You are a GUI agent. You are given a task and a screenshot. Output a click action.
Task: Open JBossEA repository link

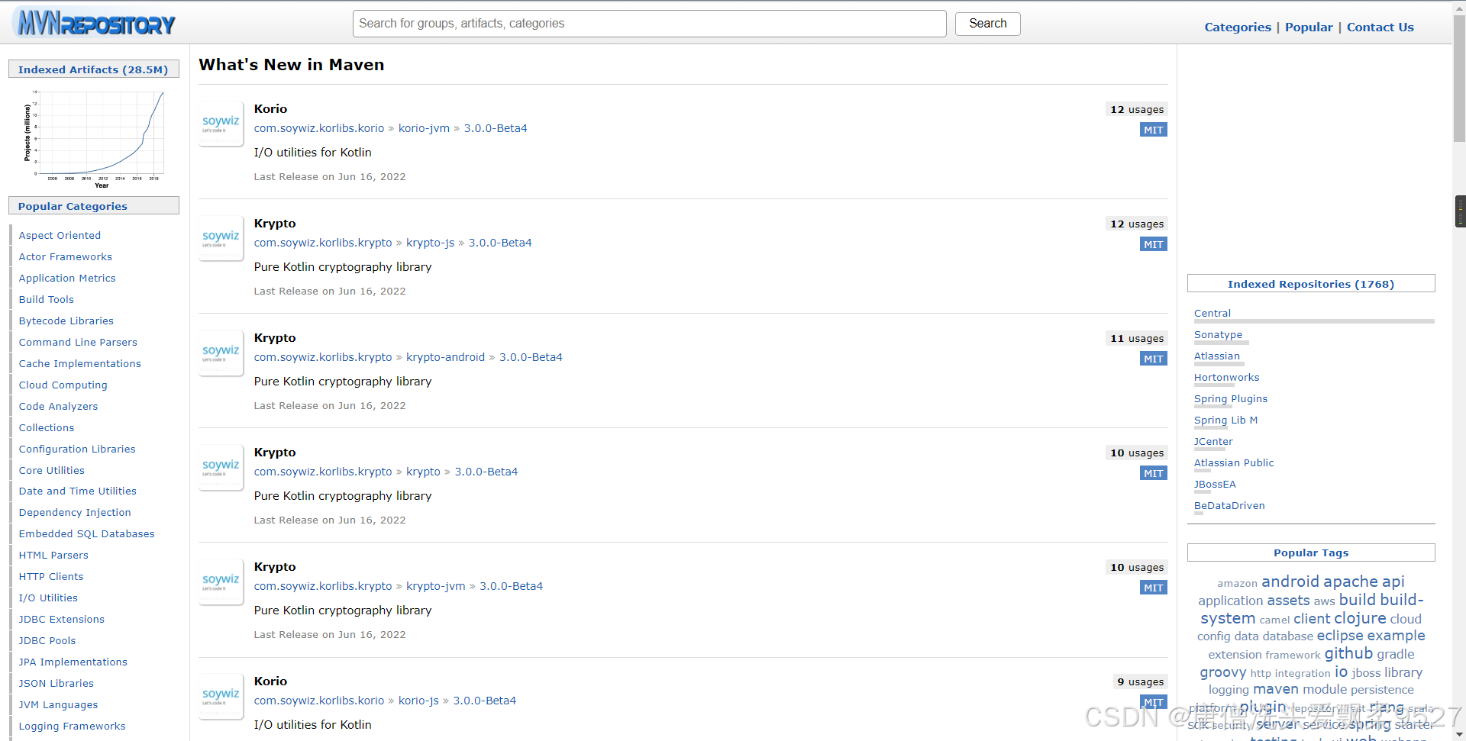pyautogui.click(x=1215, y=485)
